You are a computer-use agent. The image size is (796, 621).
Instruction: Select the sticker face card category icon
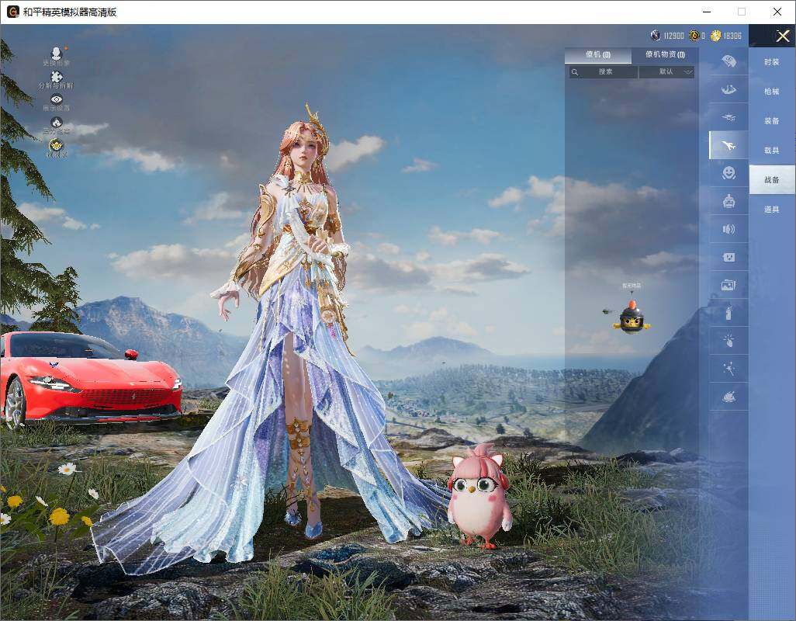[729, 258]
